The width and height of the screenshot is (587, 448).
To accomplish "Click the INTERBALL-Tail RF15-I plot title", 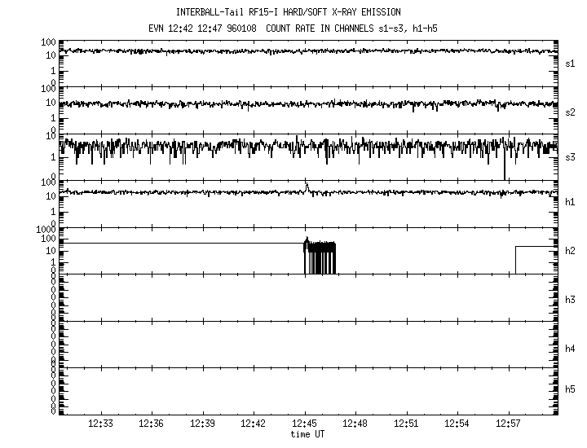I will (x=289, y=12).
